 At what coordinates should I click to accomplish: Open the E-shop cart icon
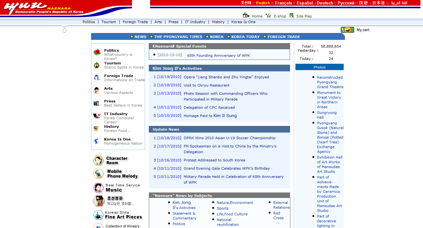(x=268, y=16)
